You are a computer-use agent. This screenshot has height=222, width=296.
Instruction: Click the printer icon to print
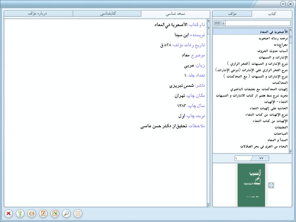pos(32,214)
